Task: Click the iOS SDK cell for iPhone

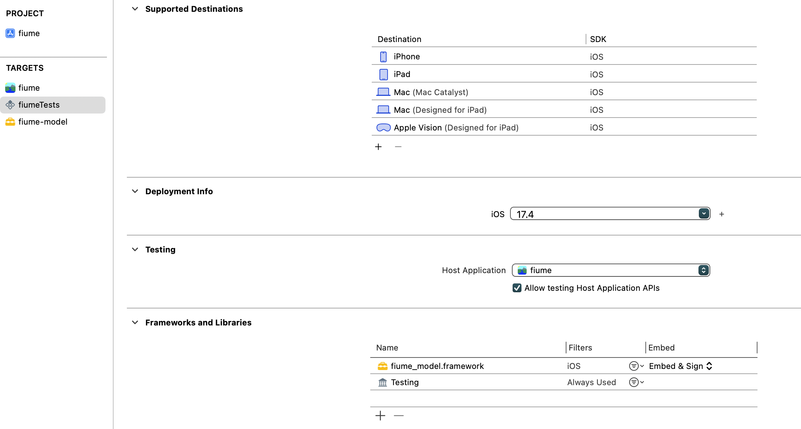Action: pos(597,57)
